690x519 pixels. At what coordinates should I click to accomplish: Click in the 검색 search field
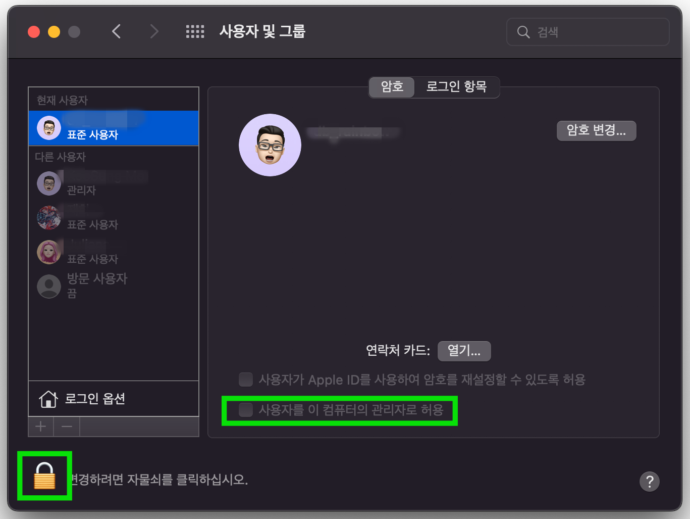(588, 32)
